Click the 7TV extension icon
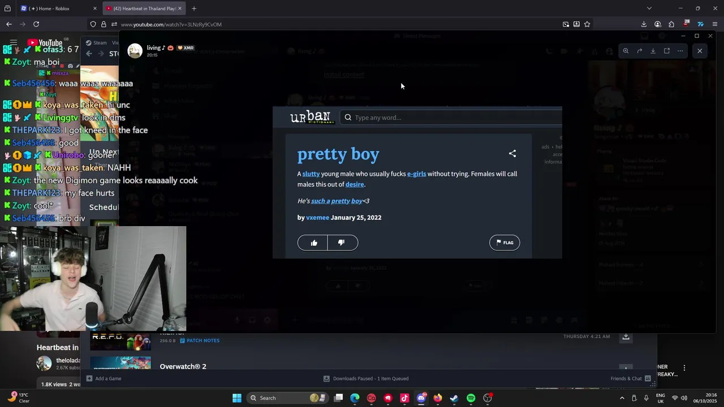The height and width of the screenshot is (407, 724). click(x=700, y=24)
